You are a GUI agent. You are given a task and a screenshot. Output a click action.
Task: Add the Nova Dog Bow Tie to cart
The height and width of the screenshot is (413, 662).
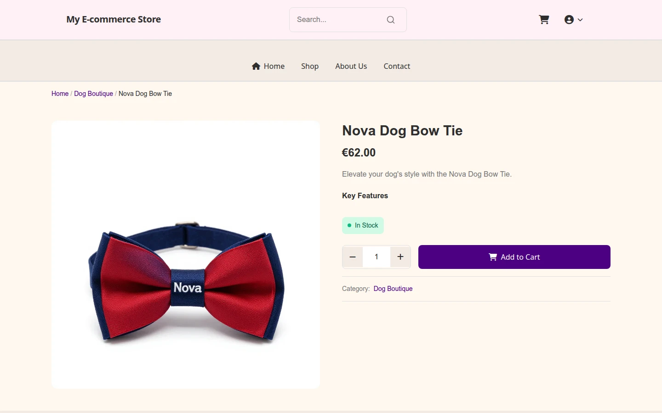coord(514,257)
